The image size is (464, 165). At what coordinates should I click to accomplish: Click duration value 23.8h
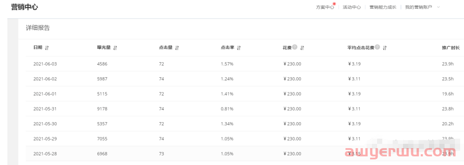click(x=448, y=109)
